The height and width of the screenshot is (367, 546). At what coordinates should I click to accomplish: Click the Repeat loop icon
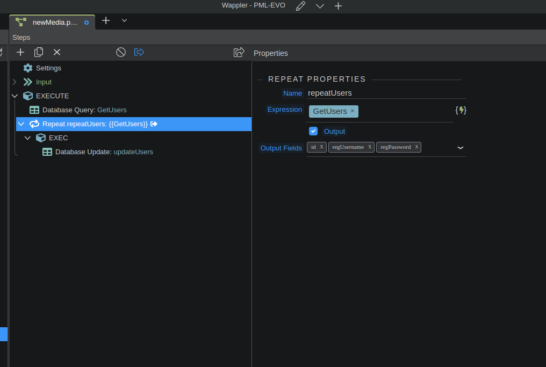coord(34,124)
